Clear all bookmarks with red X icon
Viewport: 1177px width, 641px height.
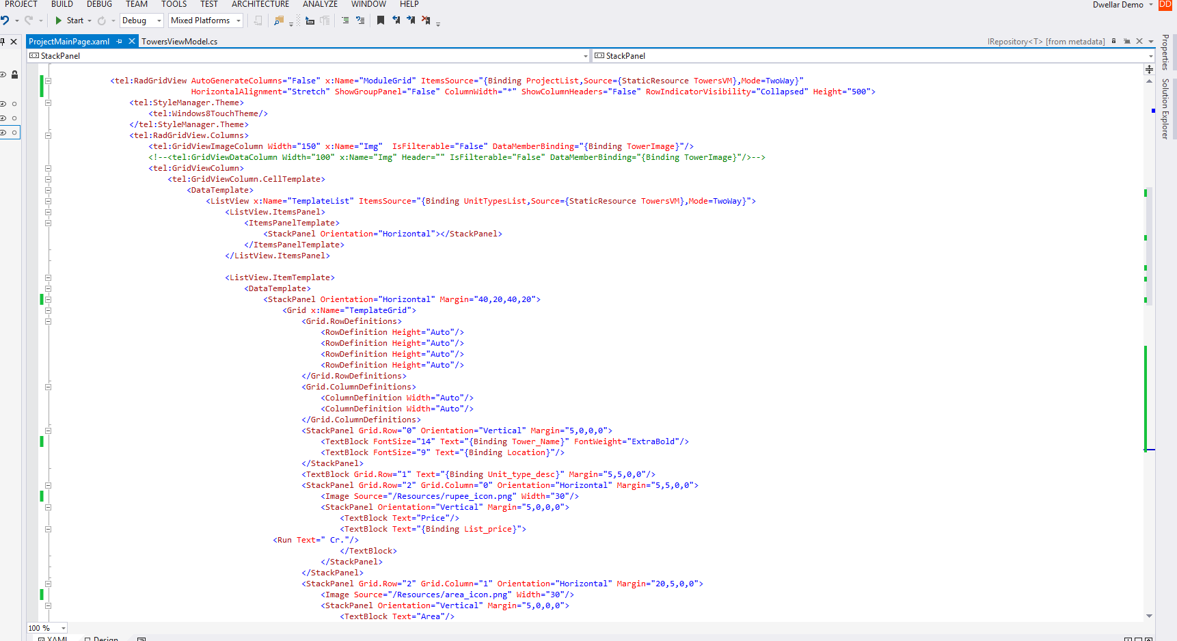coord(426,21)
